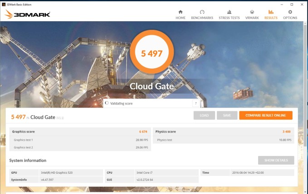Viewport: 308px width, 194px height.
Task: Click the Intel Core i7 CPU value
Action: tap(144, 173)
